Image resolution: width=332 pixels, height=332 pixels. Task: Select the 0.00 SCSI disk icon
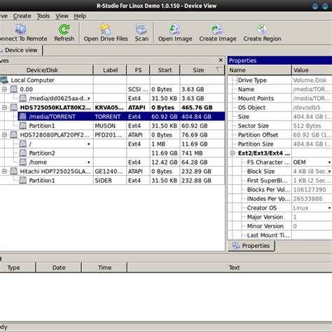click(14, 89)
